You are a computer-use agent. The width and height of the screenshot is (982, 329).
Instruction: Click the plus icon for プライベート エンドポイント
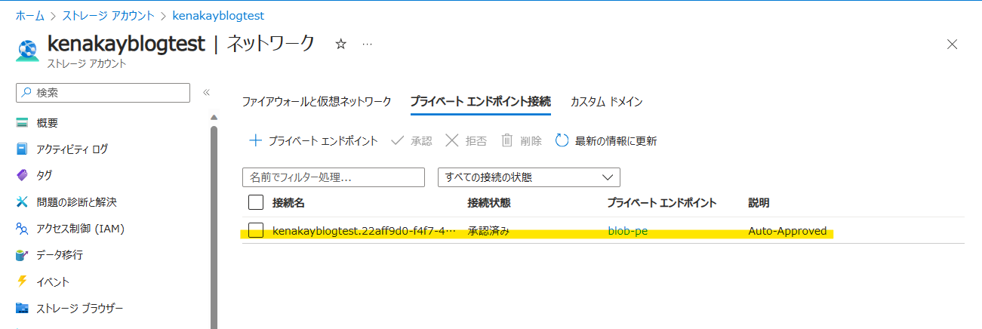(x=255, y=140)
